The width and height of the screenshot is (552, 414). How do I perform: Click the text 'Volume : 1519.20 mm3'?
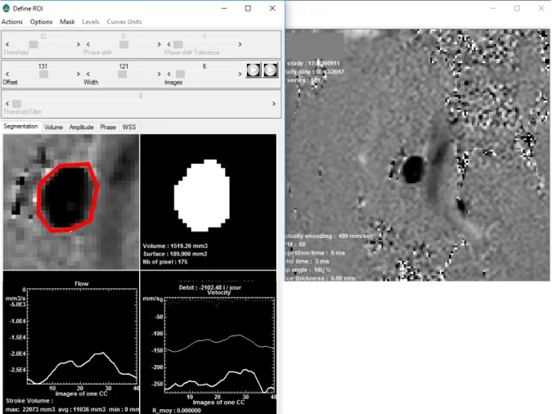(175, 246)
